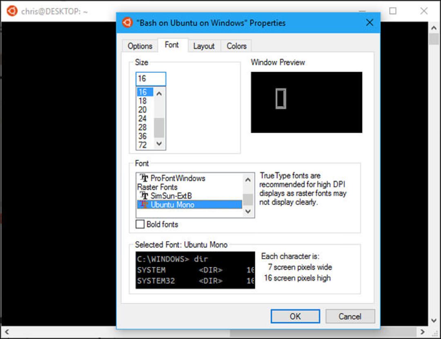Click the font list's up arrow

[248, 180]
